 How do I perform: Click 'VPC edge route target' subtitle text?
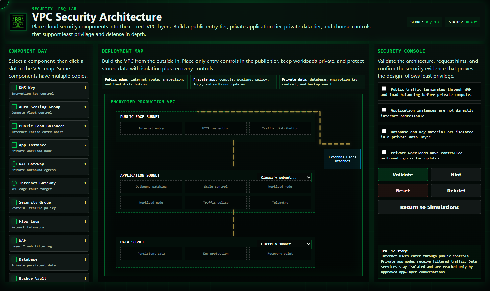(x=32, y=189)
